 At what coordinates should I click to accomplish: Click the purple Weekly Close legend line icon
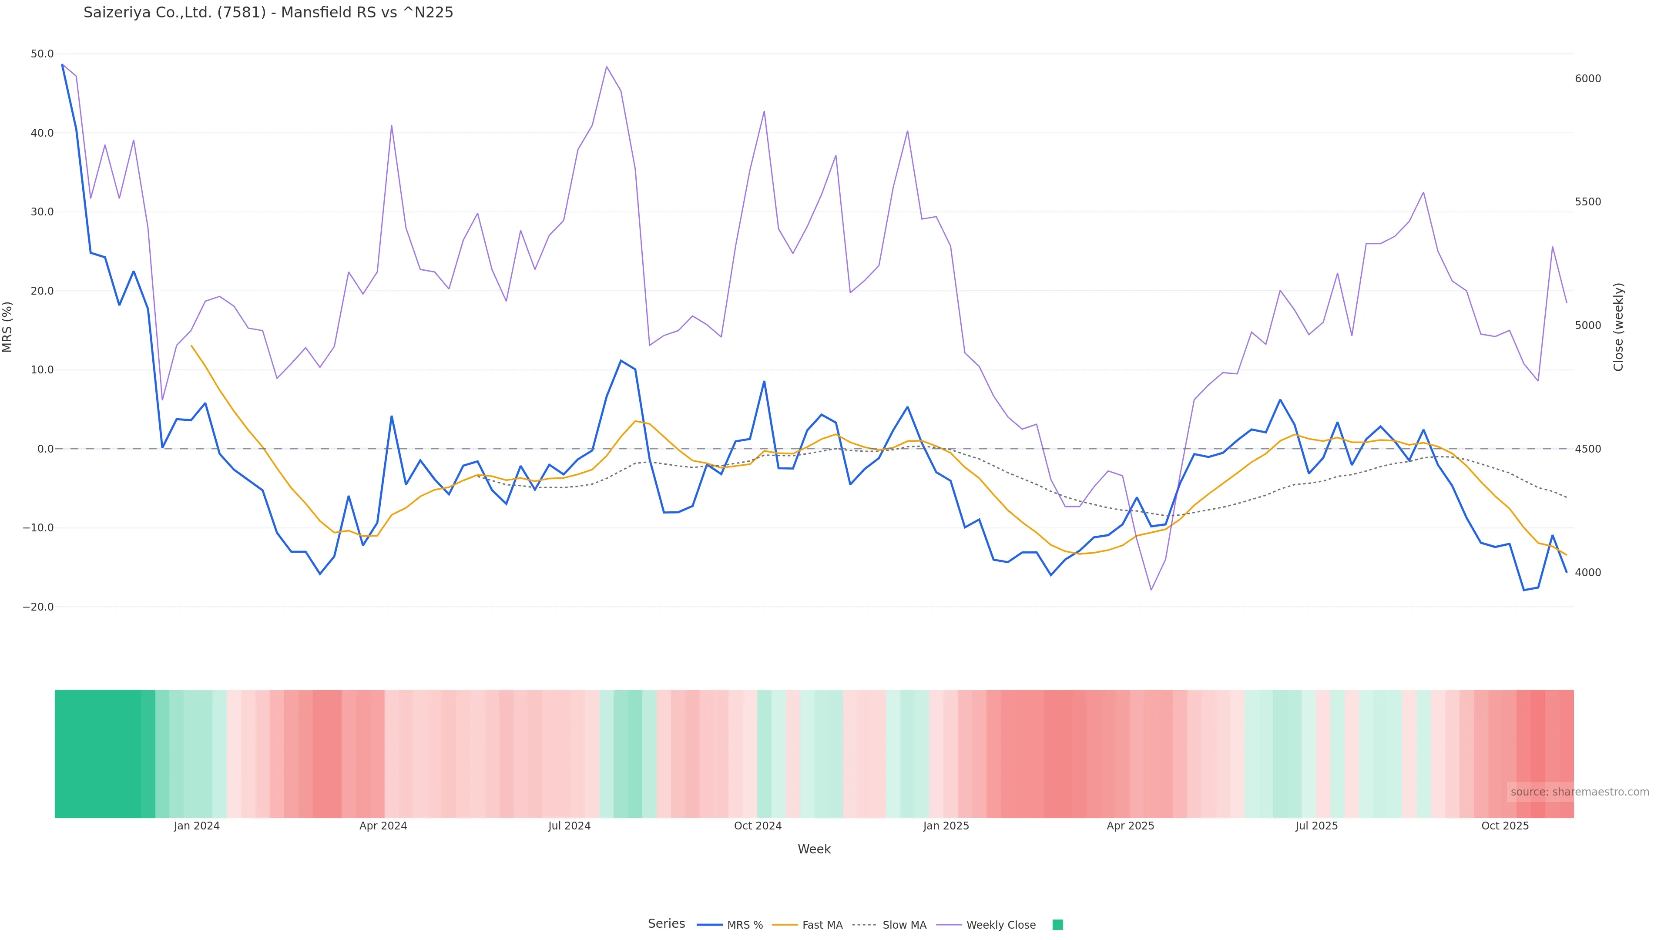[949, 925]
